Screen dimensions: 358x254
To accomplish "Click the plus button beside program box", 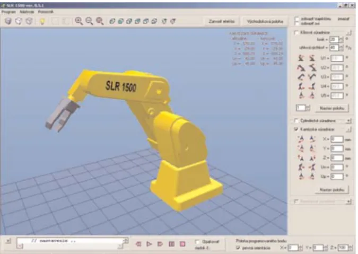I will (x=8, y=241).
